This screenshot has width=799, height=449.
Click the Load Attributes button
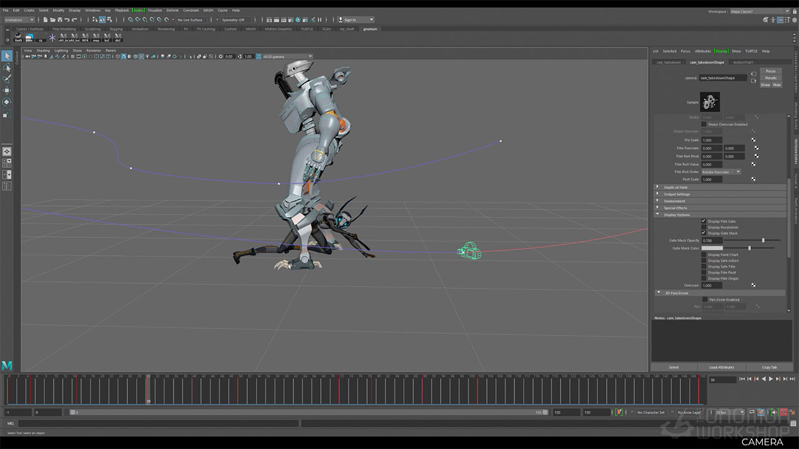pos(721,367)
